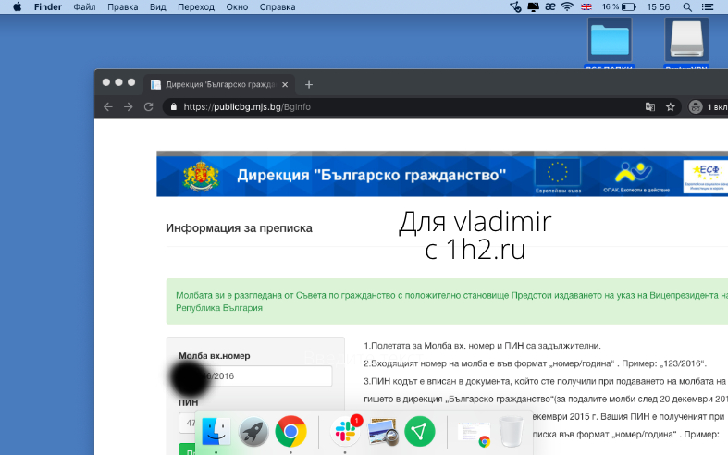Open the Правка menu
This screenshot has height=455, width=728.
tap(122, 6)
